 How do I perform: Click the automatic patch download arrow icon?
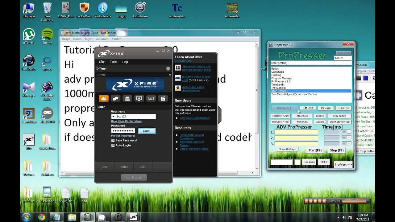click(178, 88)
